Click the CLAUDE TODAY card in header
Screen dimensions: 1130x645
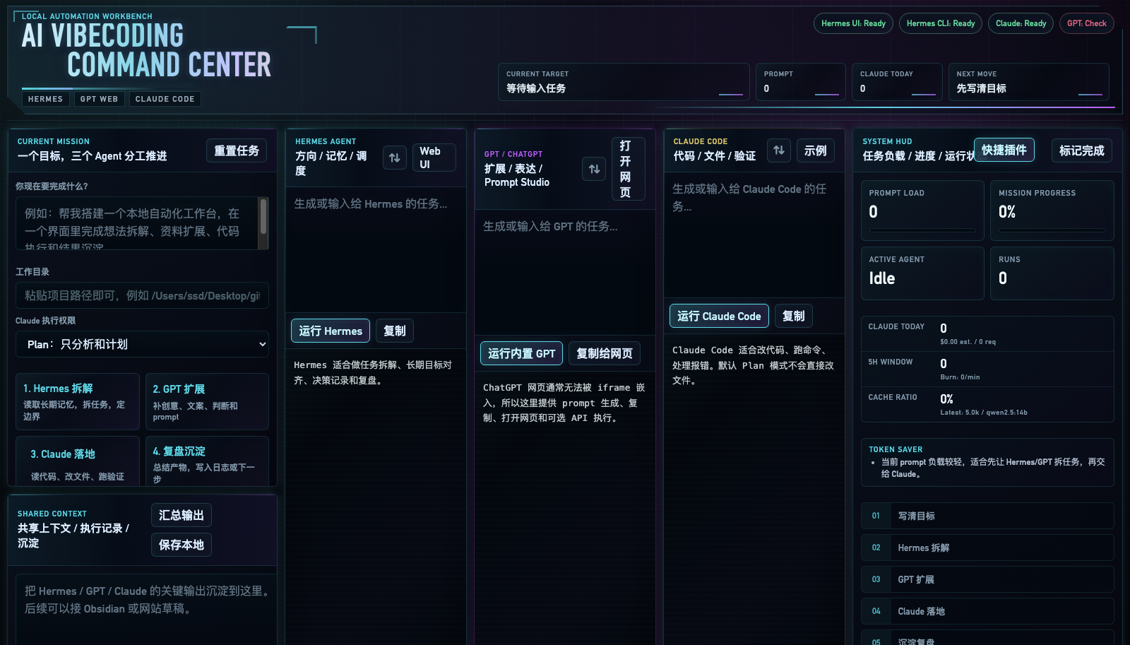click(x=897, y=82)
